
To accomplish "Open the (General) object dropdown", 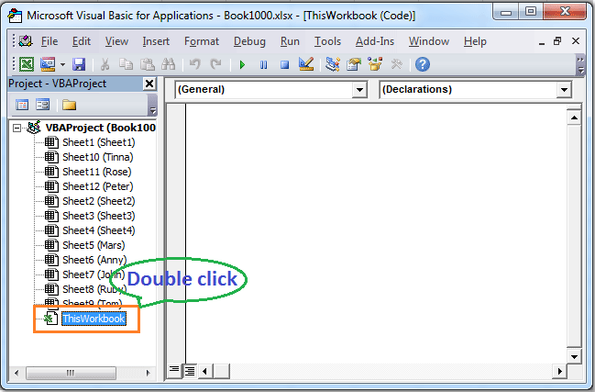I will [x=359, y=90].
